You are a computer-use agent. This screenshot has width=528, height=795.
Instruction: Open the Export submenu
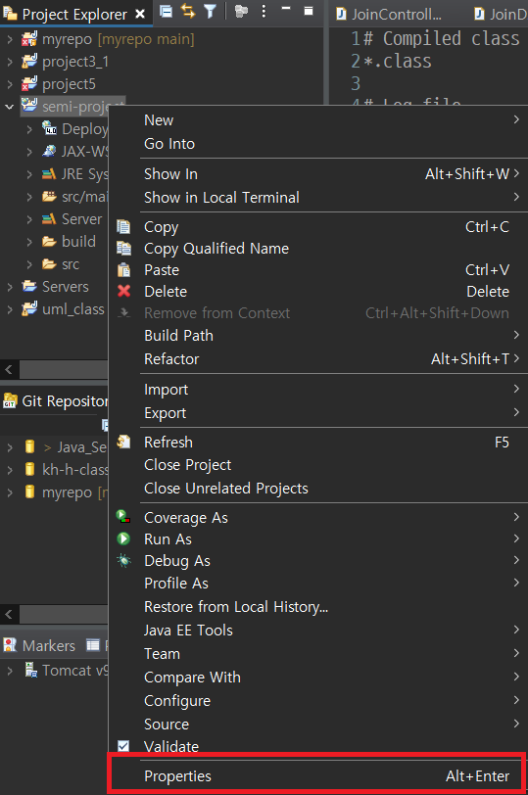(318, 413)
